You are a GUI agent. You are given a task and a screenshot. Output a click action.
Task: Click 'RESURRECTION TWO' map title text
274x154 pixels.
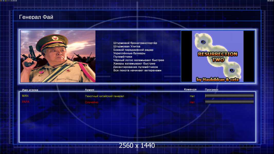click(218, 57)
